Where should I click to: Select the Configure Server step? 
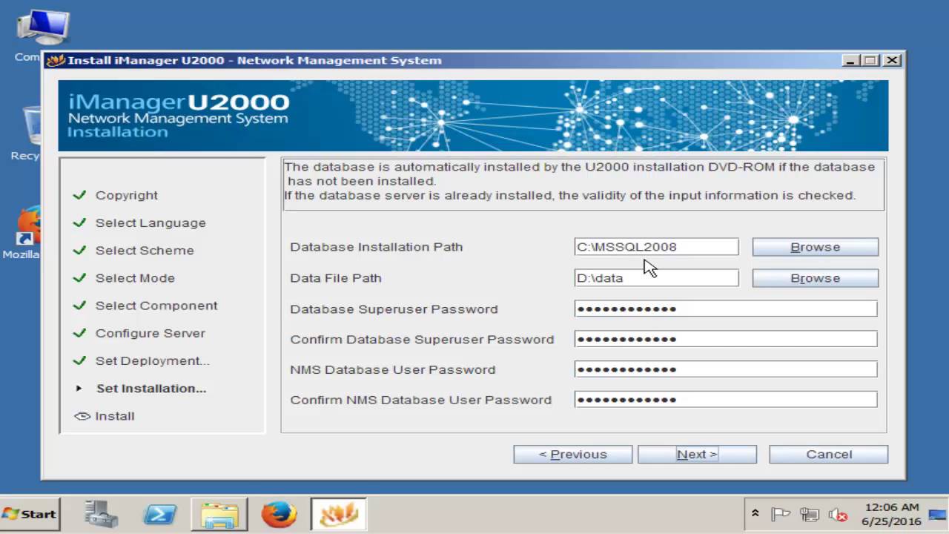click(x=150, y=333)
